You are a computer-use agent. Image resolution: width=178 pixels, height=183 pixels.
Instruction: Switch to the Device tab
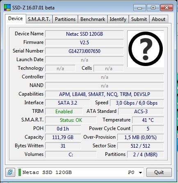16,18
